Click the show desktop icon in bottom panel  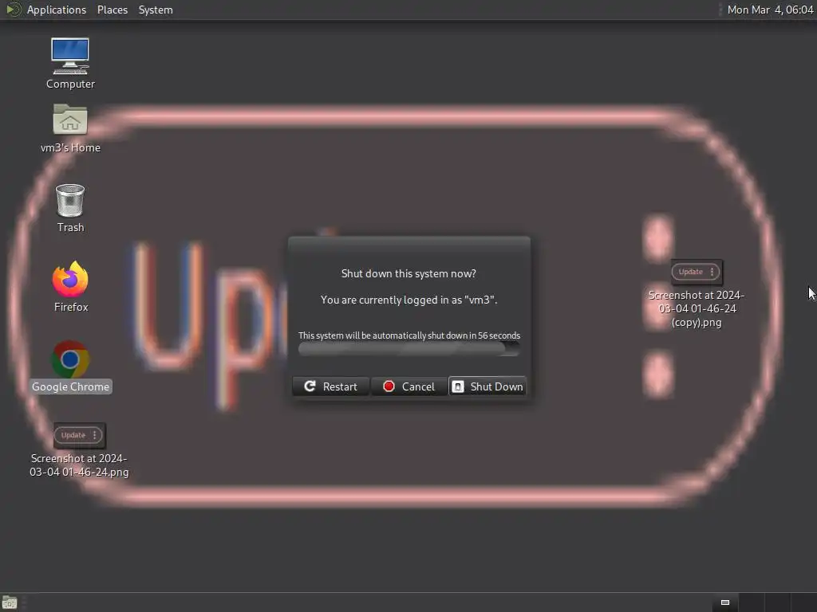tap(10, 602)
